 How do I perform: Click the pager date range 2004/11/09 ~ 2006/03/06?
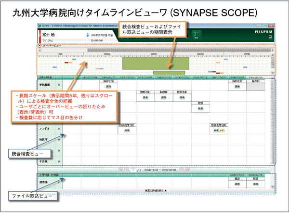[160, 170]
